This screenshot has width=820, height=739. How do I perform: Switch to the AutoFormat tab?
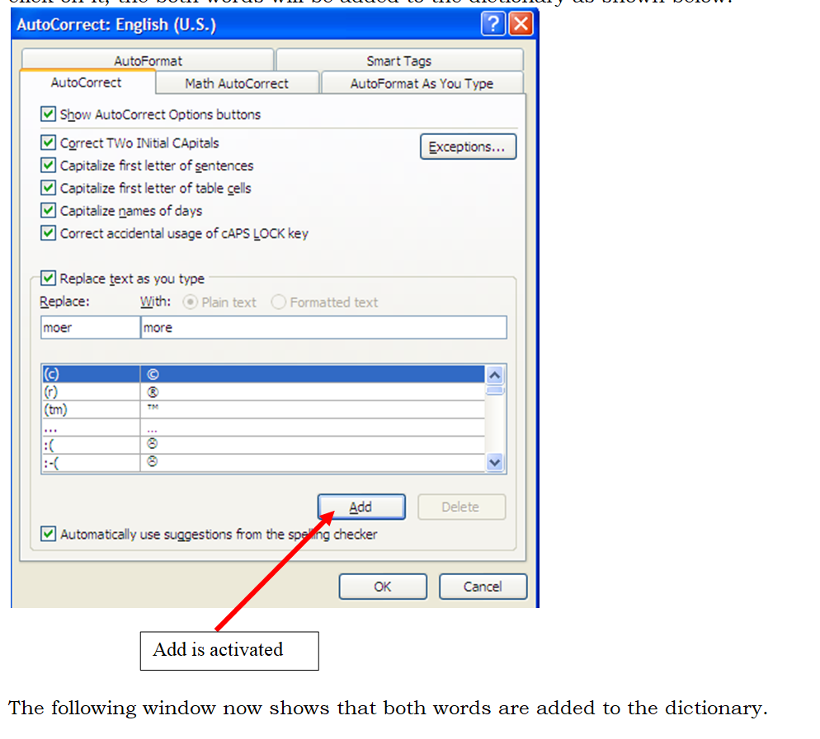click(x=148, y=61)
